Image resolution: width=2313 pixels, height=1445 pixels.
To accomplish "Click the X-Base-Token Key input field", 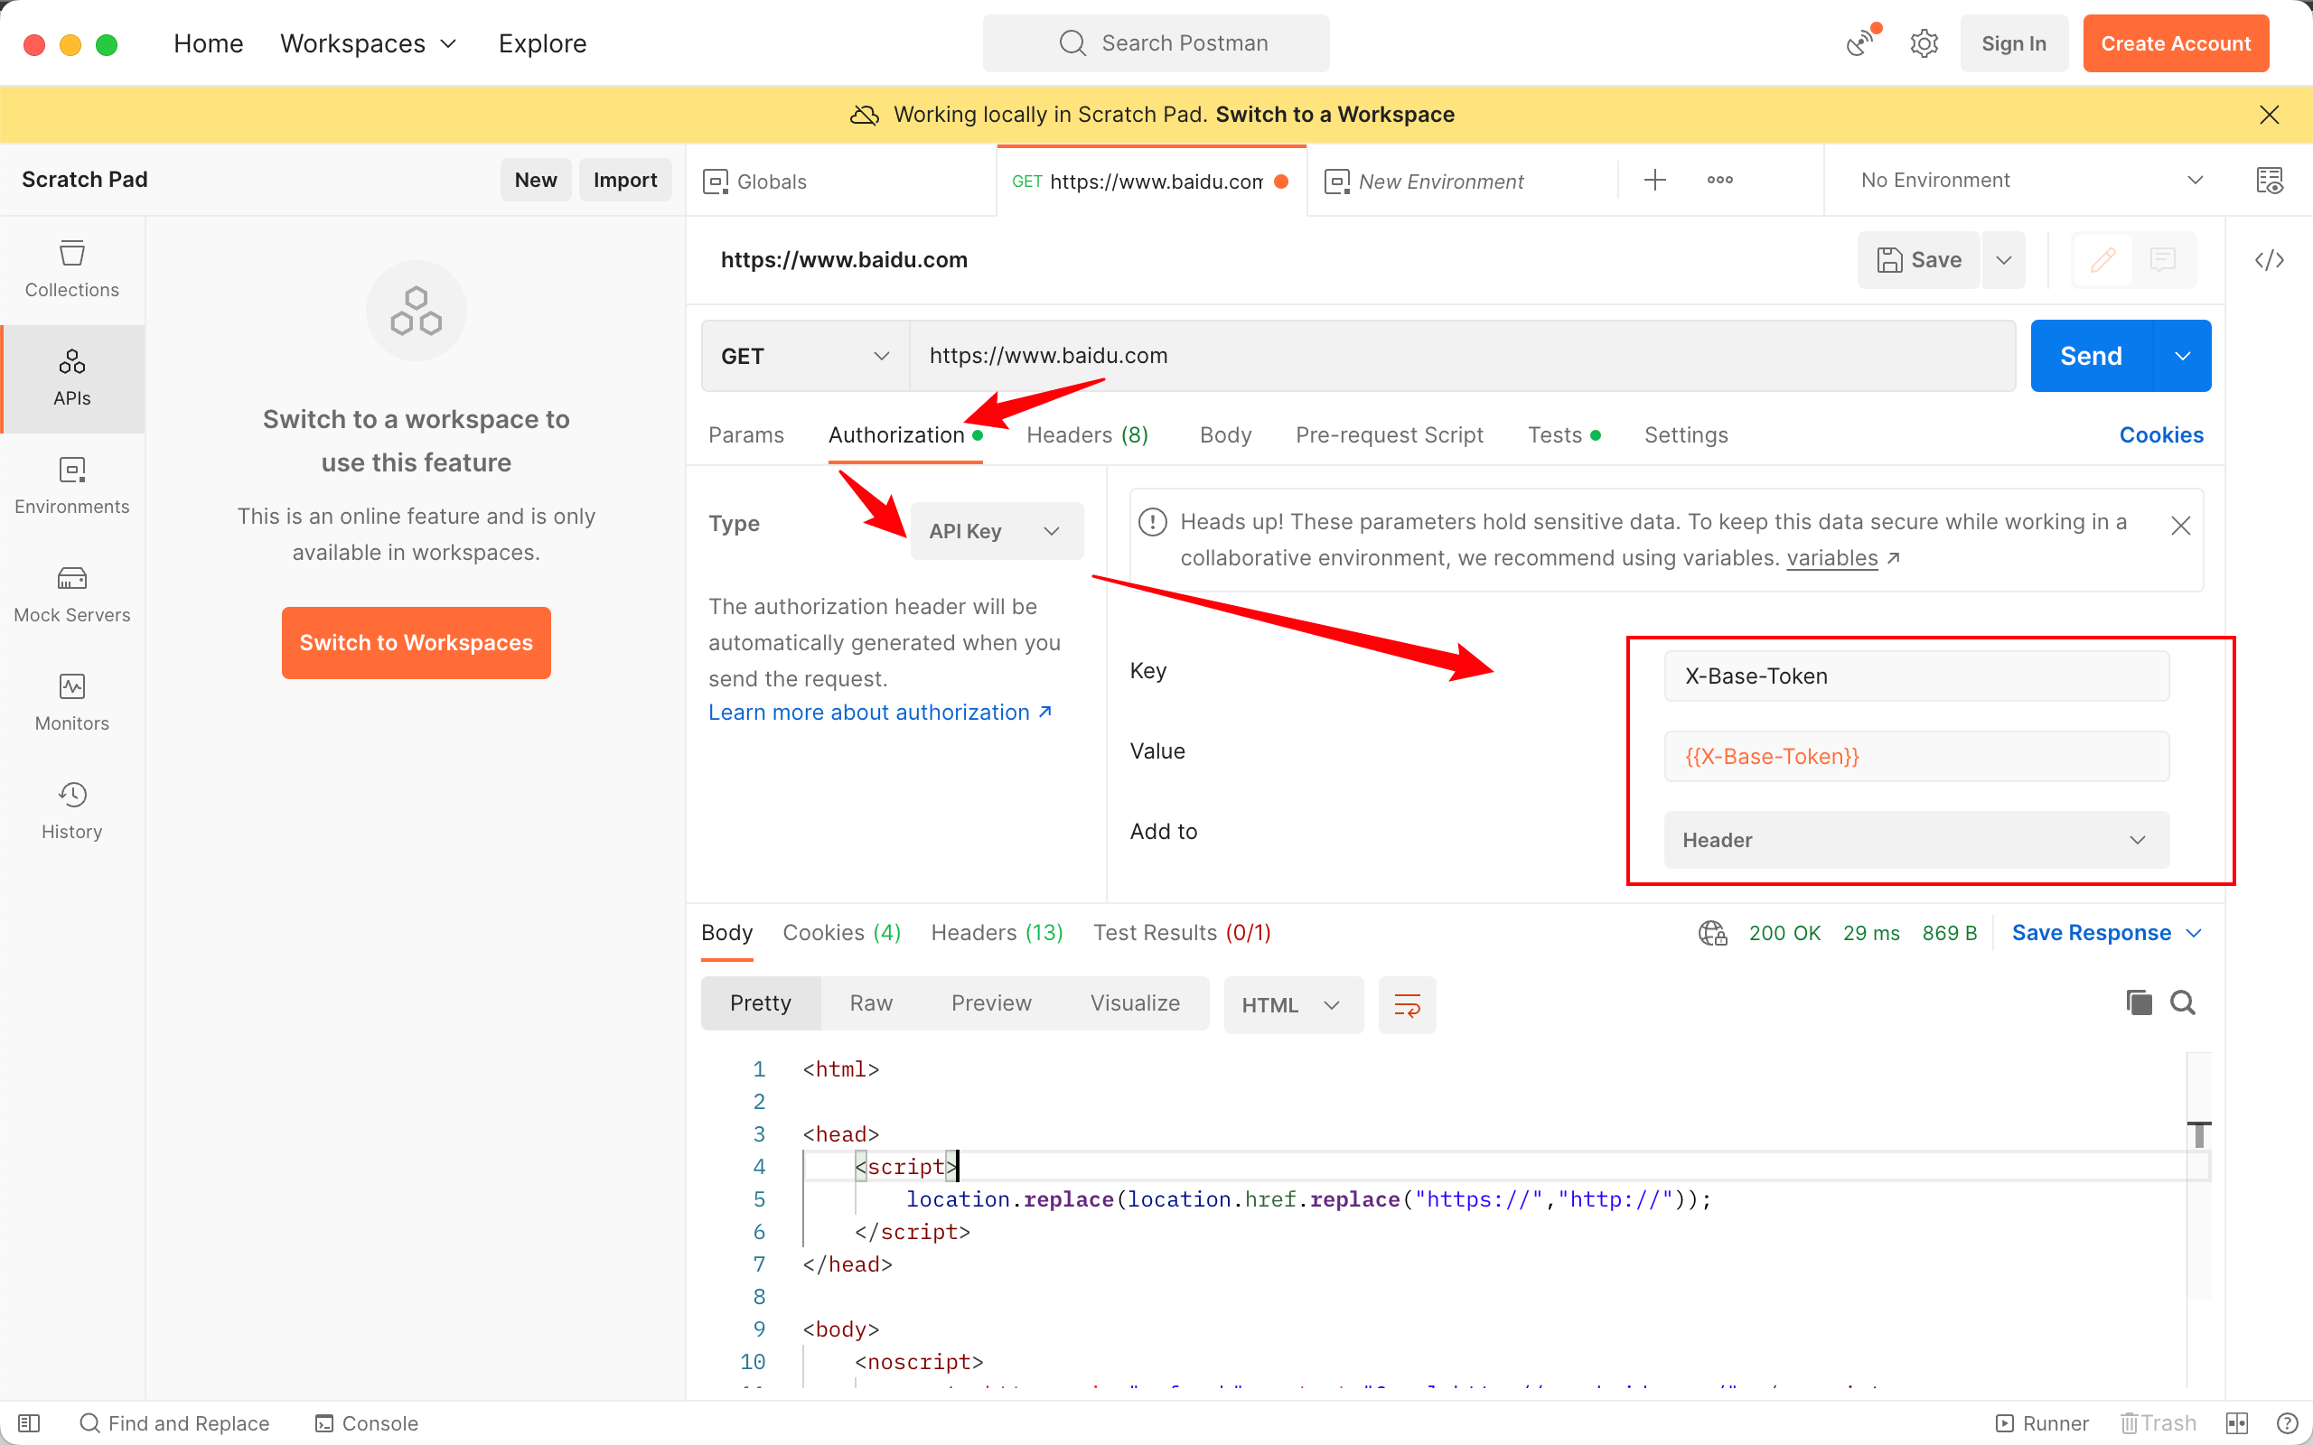I will click(x=1915, y=676).
